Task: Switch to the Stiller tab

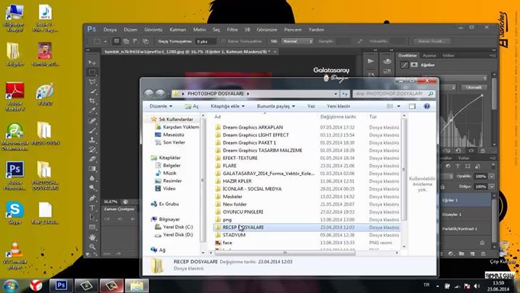Action: (448, 55)
